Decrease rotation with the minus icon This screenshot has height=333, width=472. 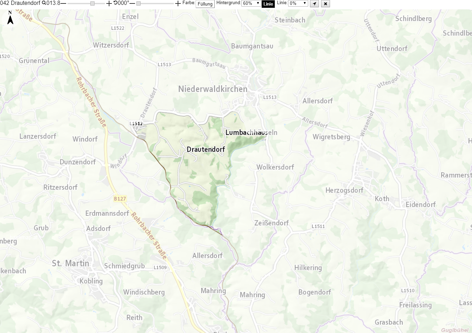132,3
